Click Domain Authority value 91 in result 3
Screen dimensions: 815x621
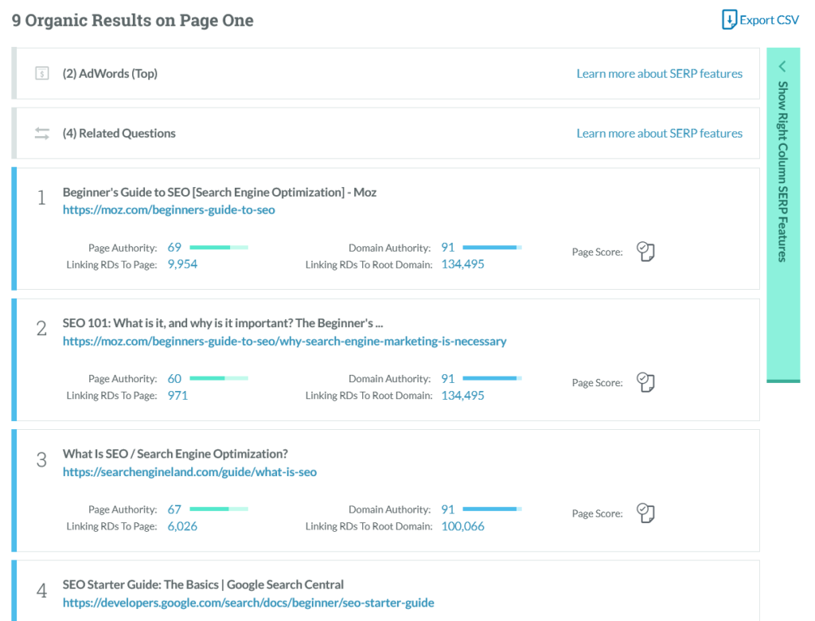(x=447, y=510)
